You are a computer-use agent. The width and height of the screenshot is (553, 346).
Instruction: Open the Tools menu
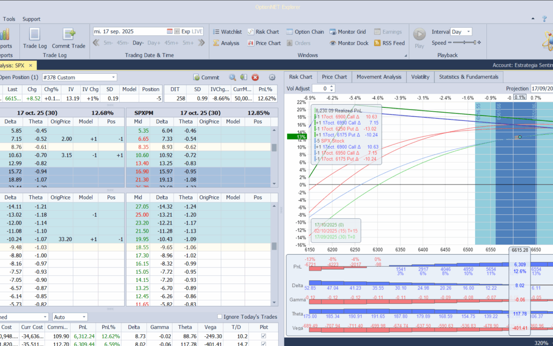coord(9,19)
